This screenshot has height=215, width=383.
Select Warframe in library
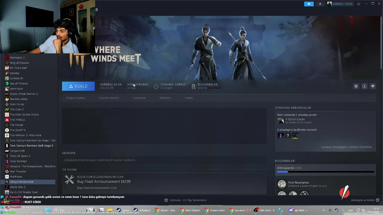[x=16, y=177]
